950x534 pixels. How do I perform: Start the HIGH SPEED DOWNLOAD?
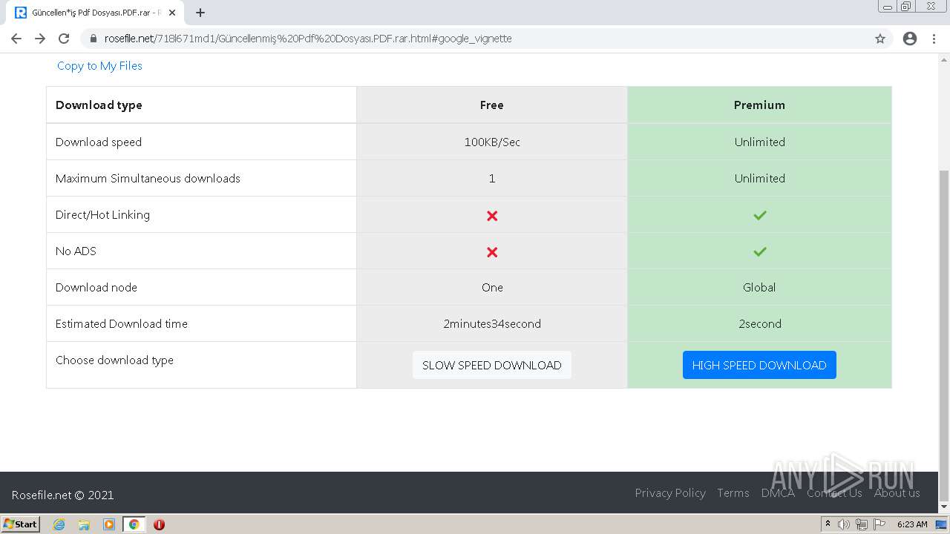759,365
